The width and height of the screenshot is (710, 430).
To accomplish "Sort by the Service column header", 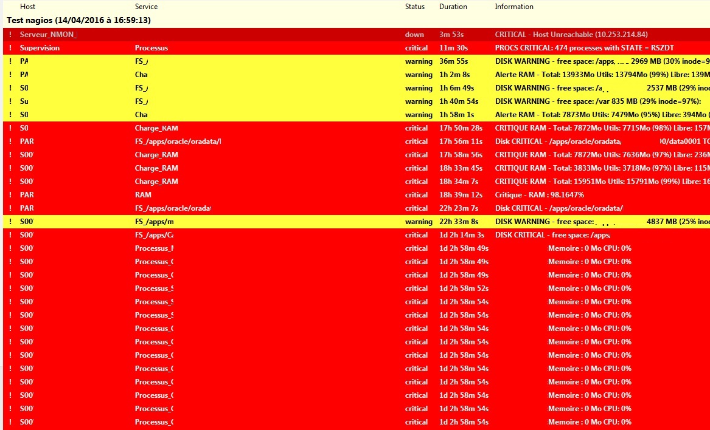I will tap(146, 7).
